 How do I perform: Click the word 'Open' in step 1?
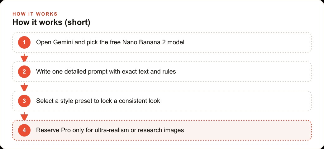tap(44, 43)
